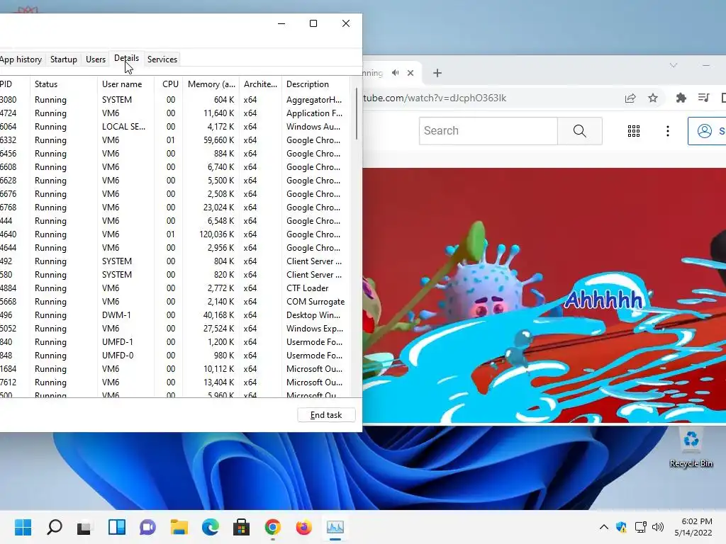726x544 pixels.
Task: Open the volume tray icon
Action: click(657, 527)
